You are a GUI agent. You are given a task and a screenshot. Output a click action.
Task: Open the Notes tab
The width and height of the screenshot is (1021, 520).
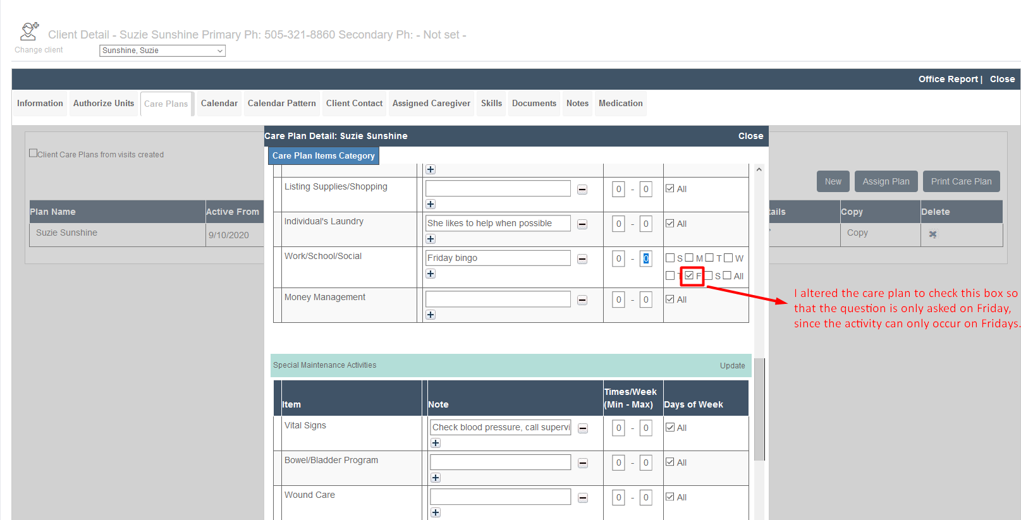tap(577, 104)
